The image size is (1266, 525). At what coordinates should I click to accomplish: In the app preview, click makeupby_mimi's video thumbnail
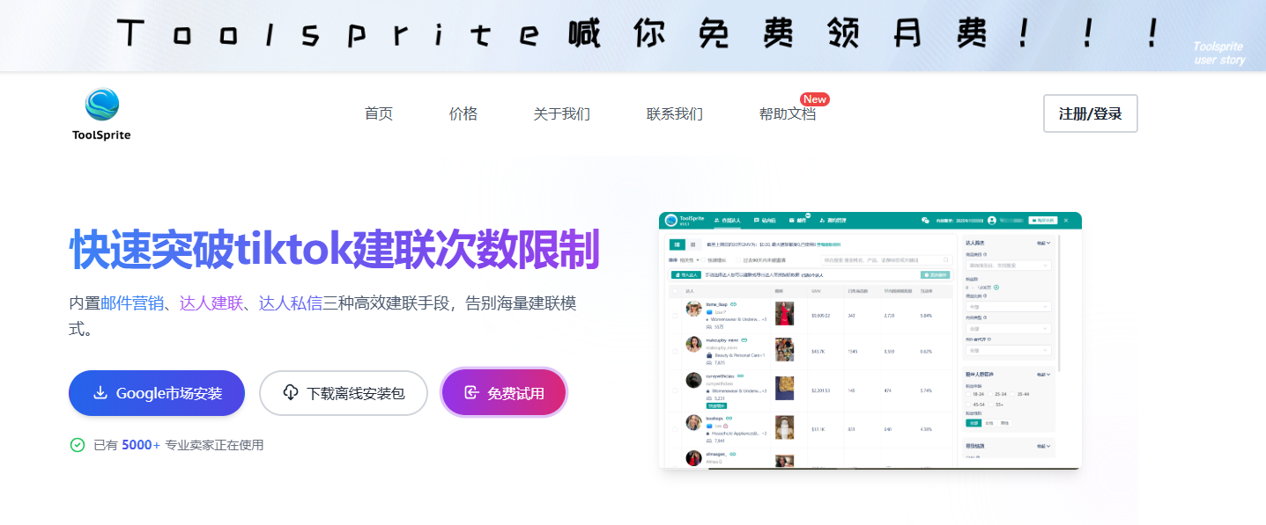click(784, 349)
